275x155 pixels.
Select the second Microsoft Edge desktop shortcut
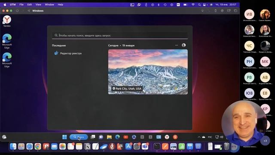7,60
